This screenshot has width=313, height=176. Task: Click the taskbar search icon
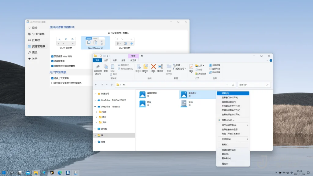12,173
